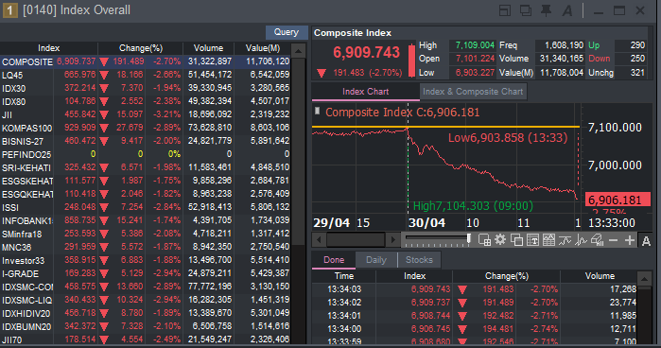Switch to Index & Composite Chart tab
This screenshot has height=348, width=661.
[473, 92]
